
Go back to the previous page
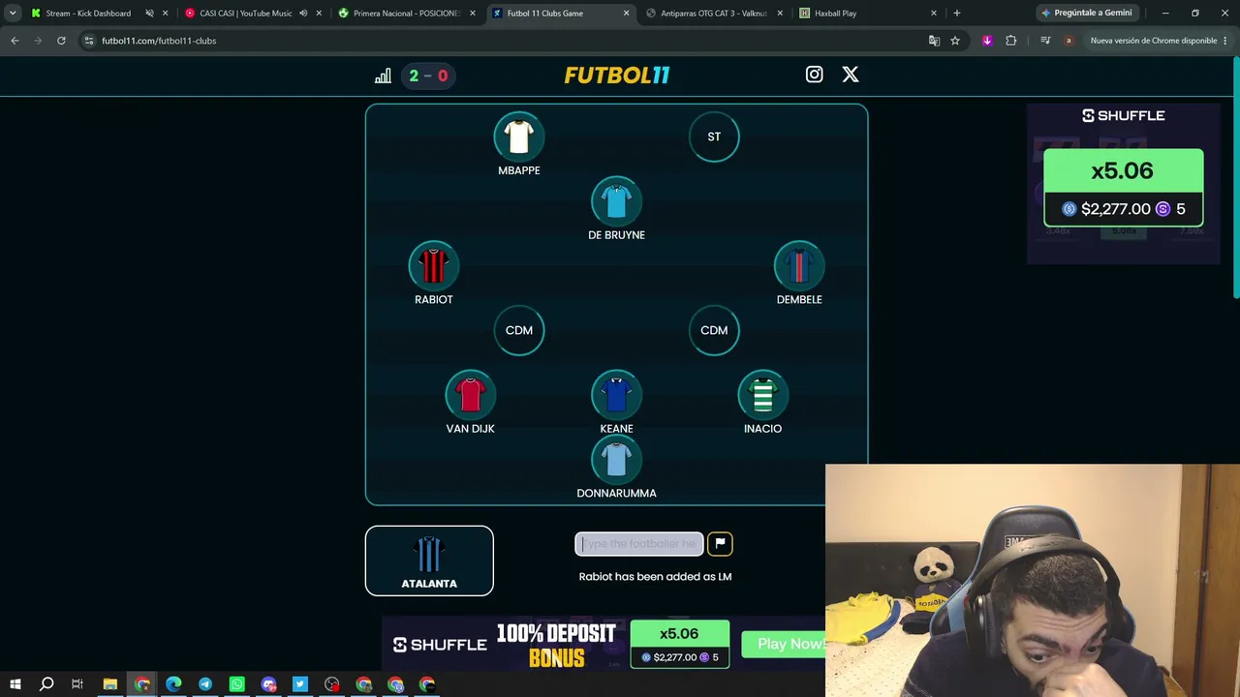click(15, 41)
